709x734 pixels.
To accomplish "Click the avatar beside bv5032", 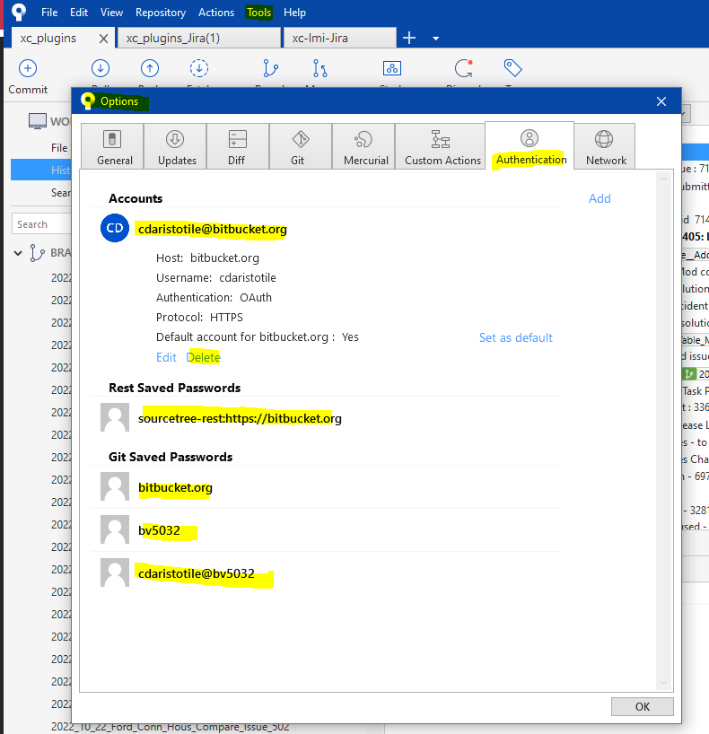I will [x=115, y=529].
